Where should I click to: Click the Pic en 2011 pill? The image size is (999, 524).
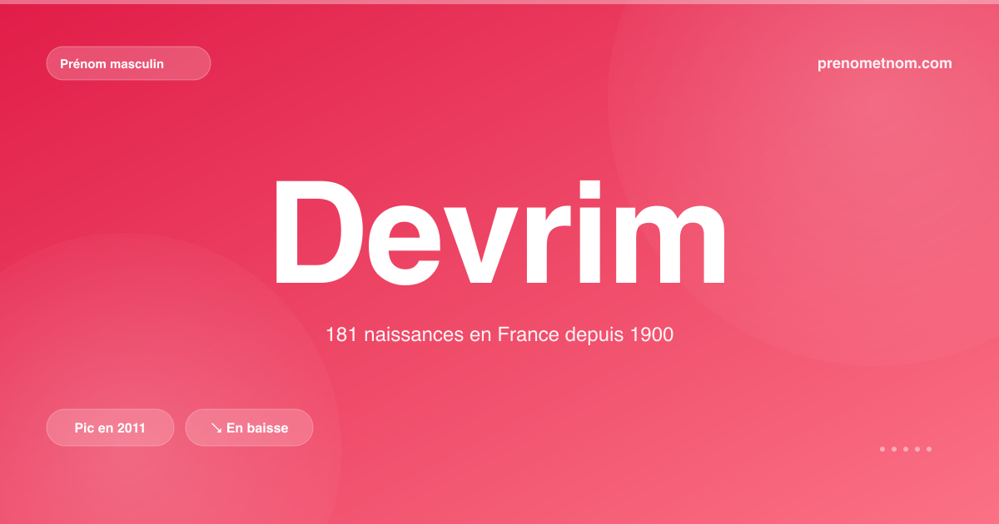pos(110,428)
